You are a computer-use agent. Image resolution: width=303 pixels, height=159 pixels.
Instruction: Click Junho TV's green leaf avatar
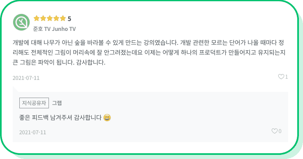pos(21,22)
